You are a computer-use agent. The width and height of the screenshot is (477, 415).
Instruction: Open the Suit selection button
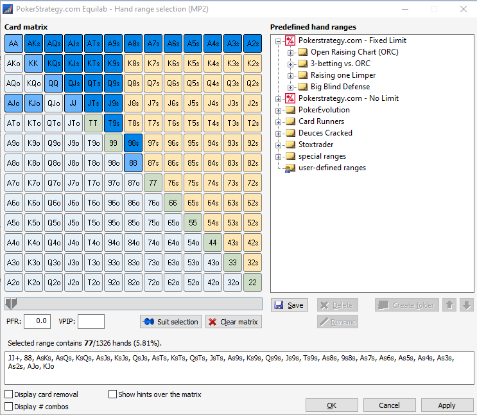click(170, 322)
